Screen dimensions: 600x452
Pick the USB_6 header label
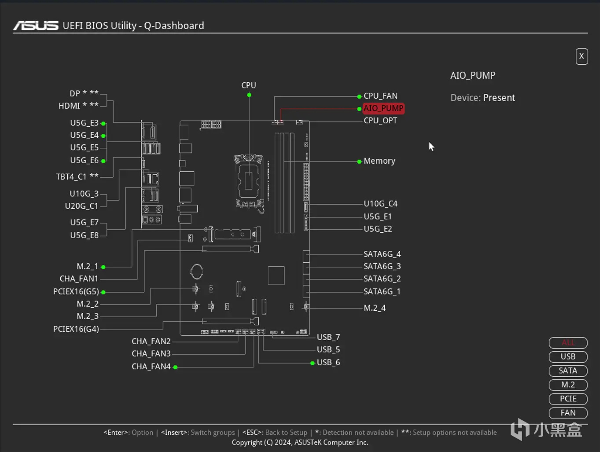pyautogui.click(x=328, y=363)
